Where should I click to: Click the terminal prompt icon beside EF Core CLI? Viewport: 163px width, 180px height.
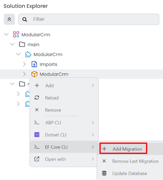click(37, 147)
